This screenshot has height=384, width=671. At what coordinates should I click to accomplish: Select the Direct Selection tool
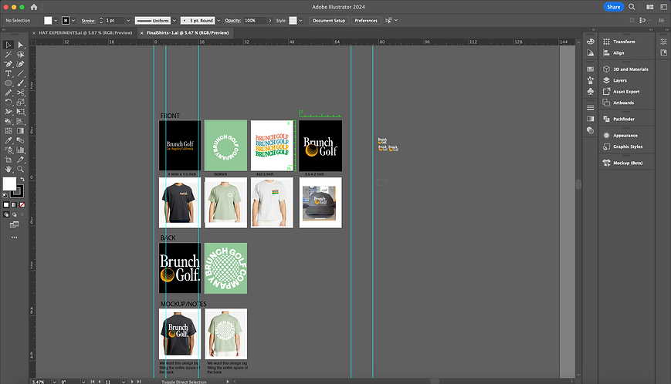click(21, 45)
